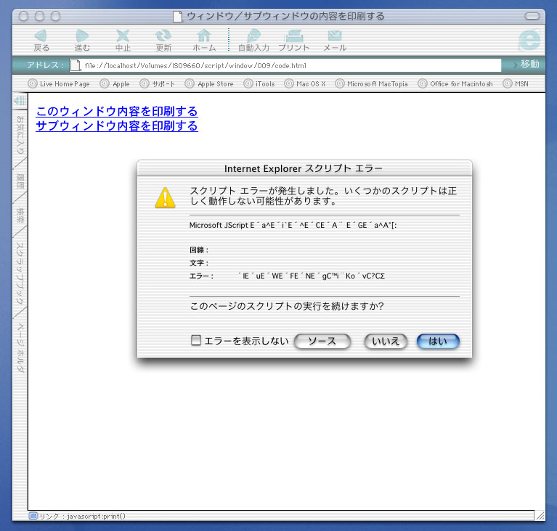
Task: Click the いいえ (No) button
Action: [386, 341]
